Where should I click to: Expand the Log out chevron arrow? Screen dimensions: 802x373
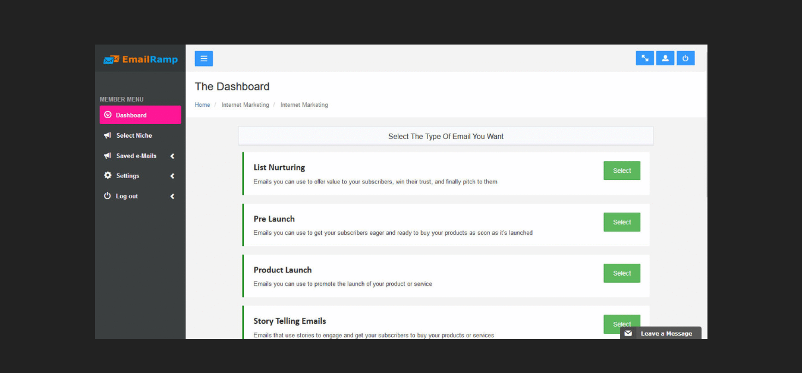[x=172, y=197]
